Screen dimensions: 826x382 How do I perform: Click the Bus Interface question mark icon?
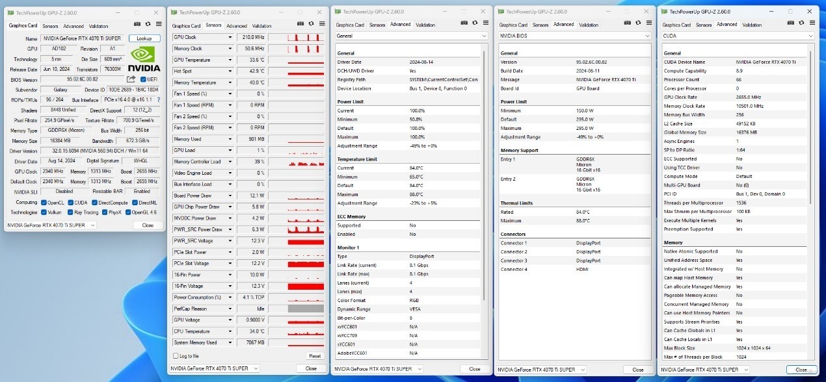point(158,100)
